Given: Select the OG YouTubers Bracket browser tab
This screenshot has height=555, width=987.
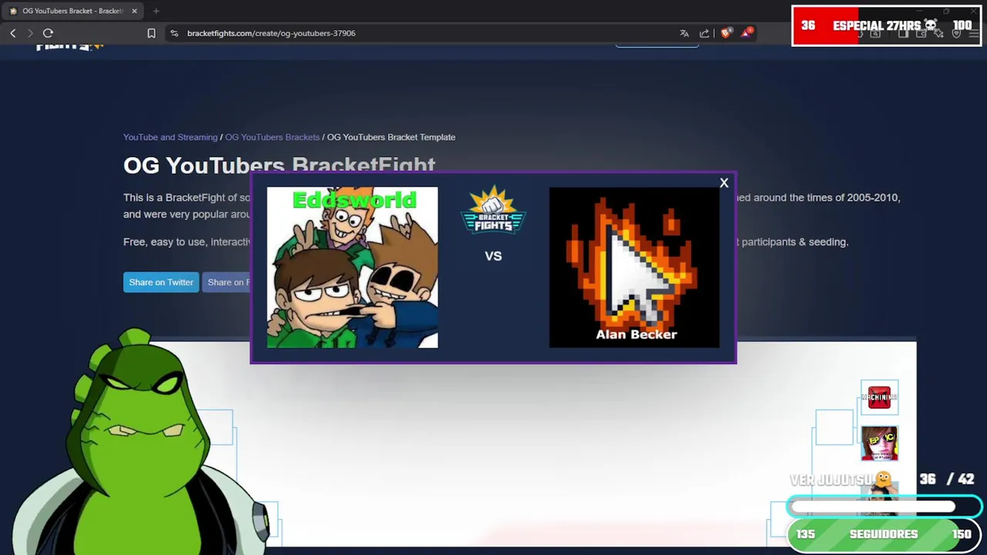Looking at the screenshot, I should click(x=72, y=11).
